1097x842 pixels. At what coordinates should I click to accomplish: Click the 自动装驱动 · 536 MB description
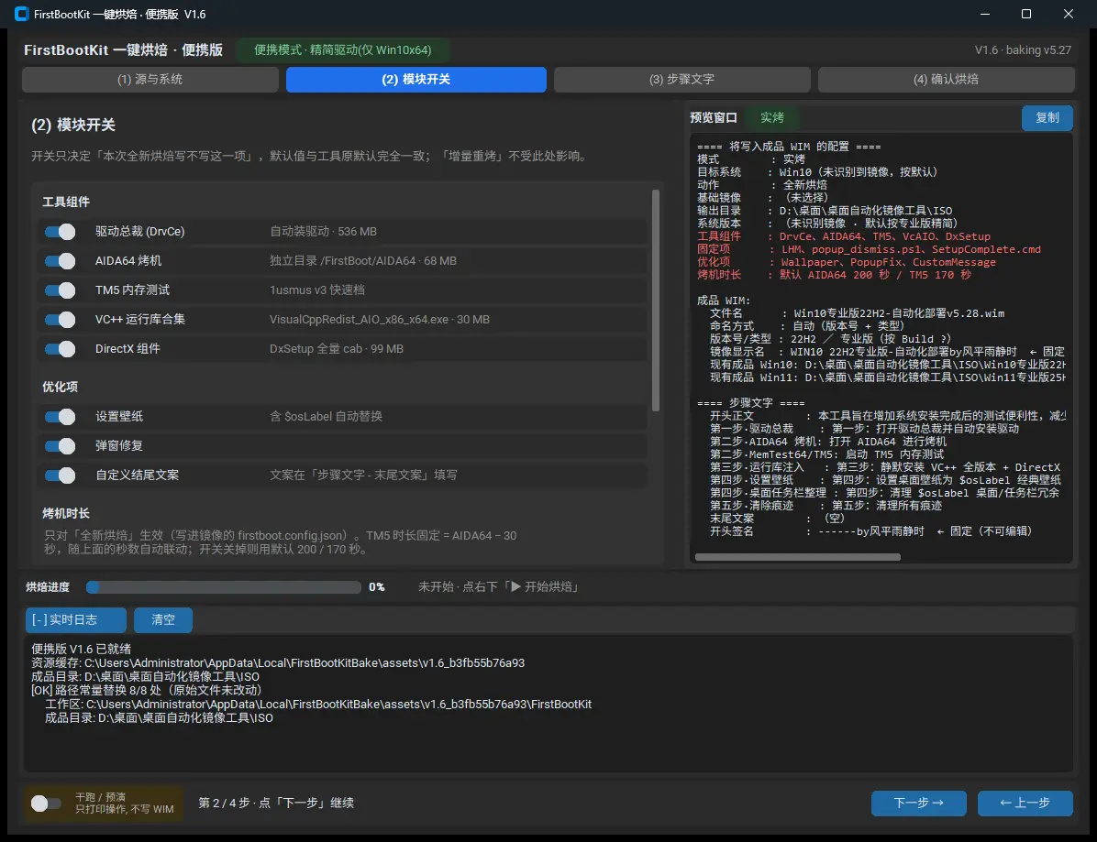point(323,231)
